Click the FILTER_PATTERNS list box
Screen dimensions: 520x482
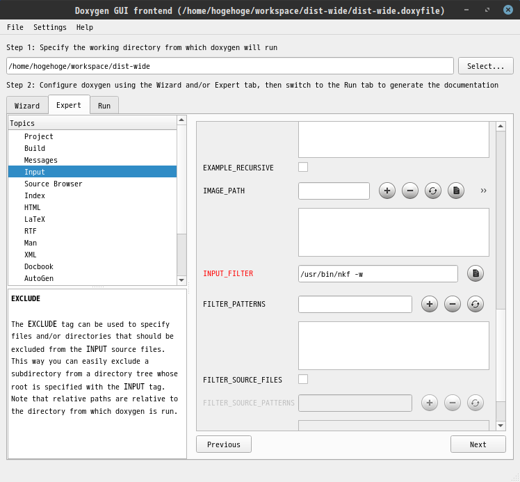tap(393, 346)
